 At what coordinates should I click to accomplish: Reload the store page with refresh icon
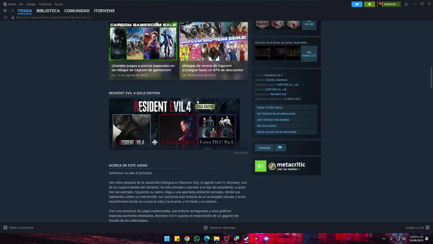click(x=5, y=17)
